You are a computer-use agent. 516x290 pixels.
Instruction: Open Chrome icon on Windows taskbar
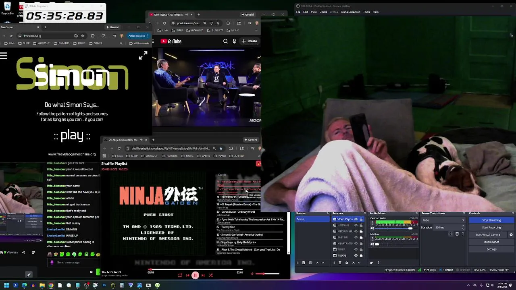click(51, 285)
